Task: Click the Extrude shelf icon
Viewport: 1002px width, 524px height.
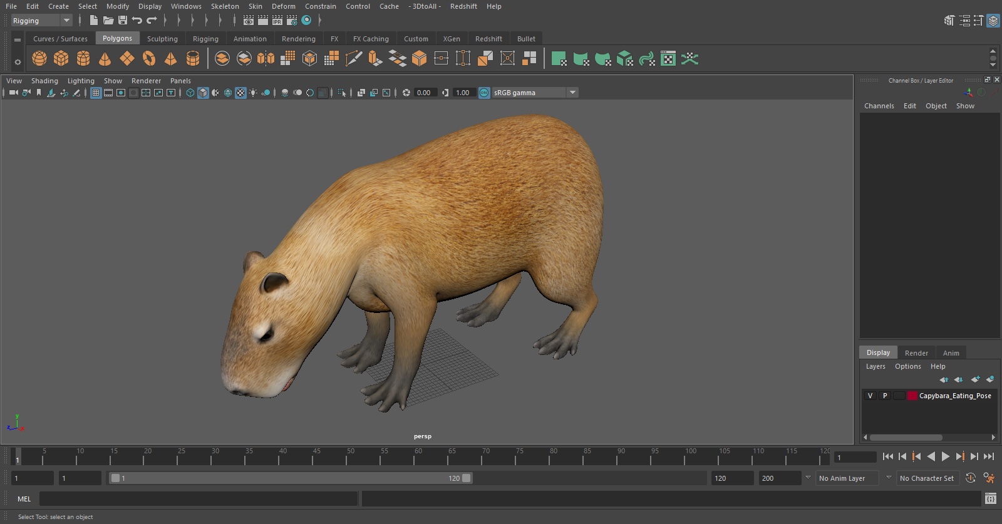Action: [375, 59]
